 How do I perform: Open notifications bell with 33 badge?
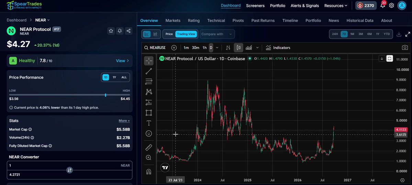(x=383, y=5)
